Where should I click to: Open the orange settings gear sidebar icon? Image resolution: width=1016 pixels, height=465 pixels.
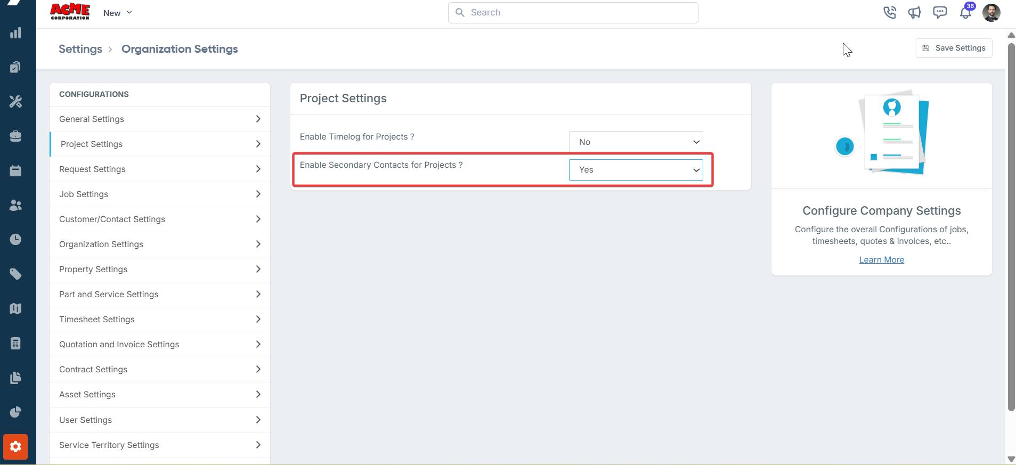pos(15,446)
